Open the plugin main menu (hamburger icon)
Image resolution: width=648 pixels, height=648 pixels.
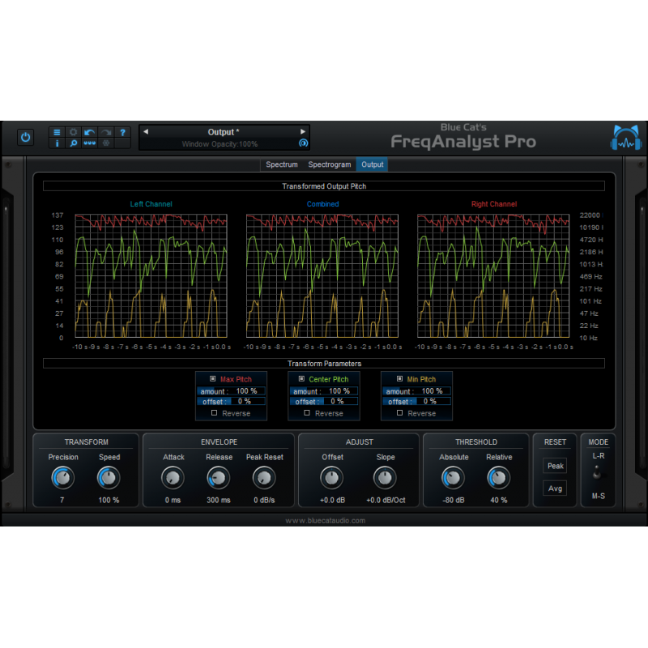tap(57, 133)
